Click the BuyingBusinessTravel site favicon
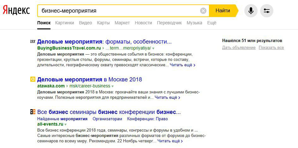298x148 pixels. 32,42
